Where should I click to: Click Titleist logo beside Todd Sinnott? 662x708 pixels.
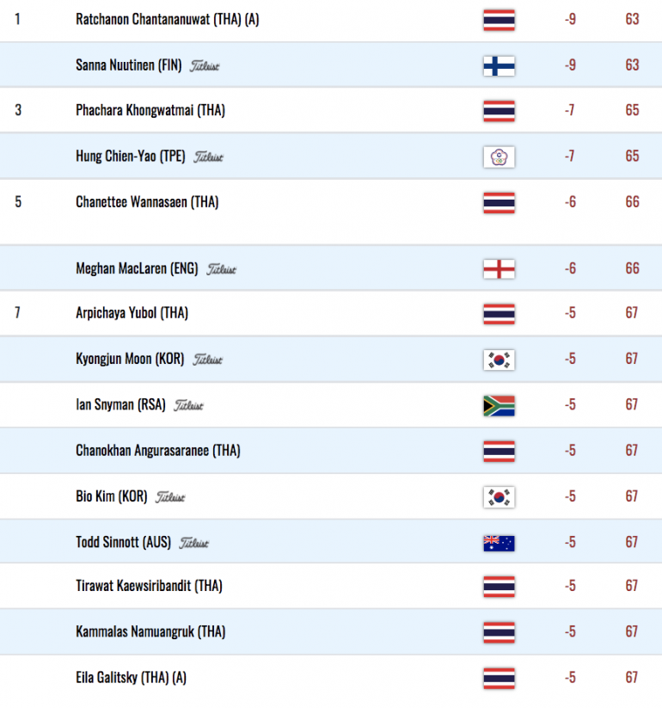(194, 543)
